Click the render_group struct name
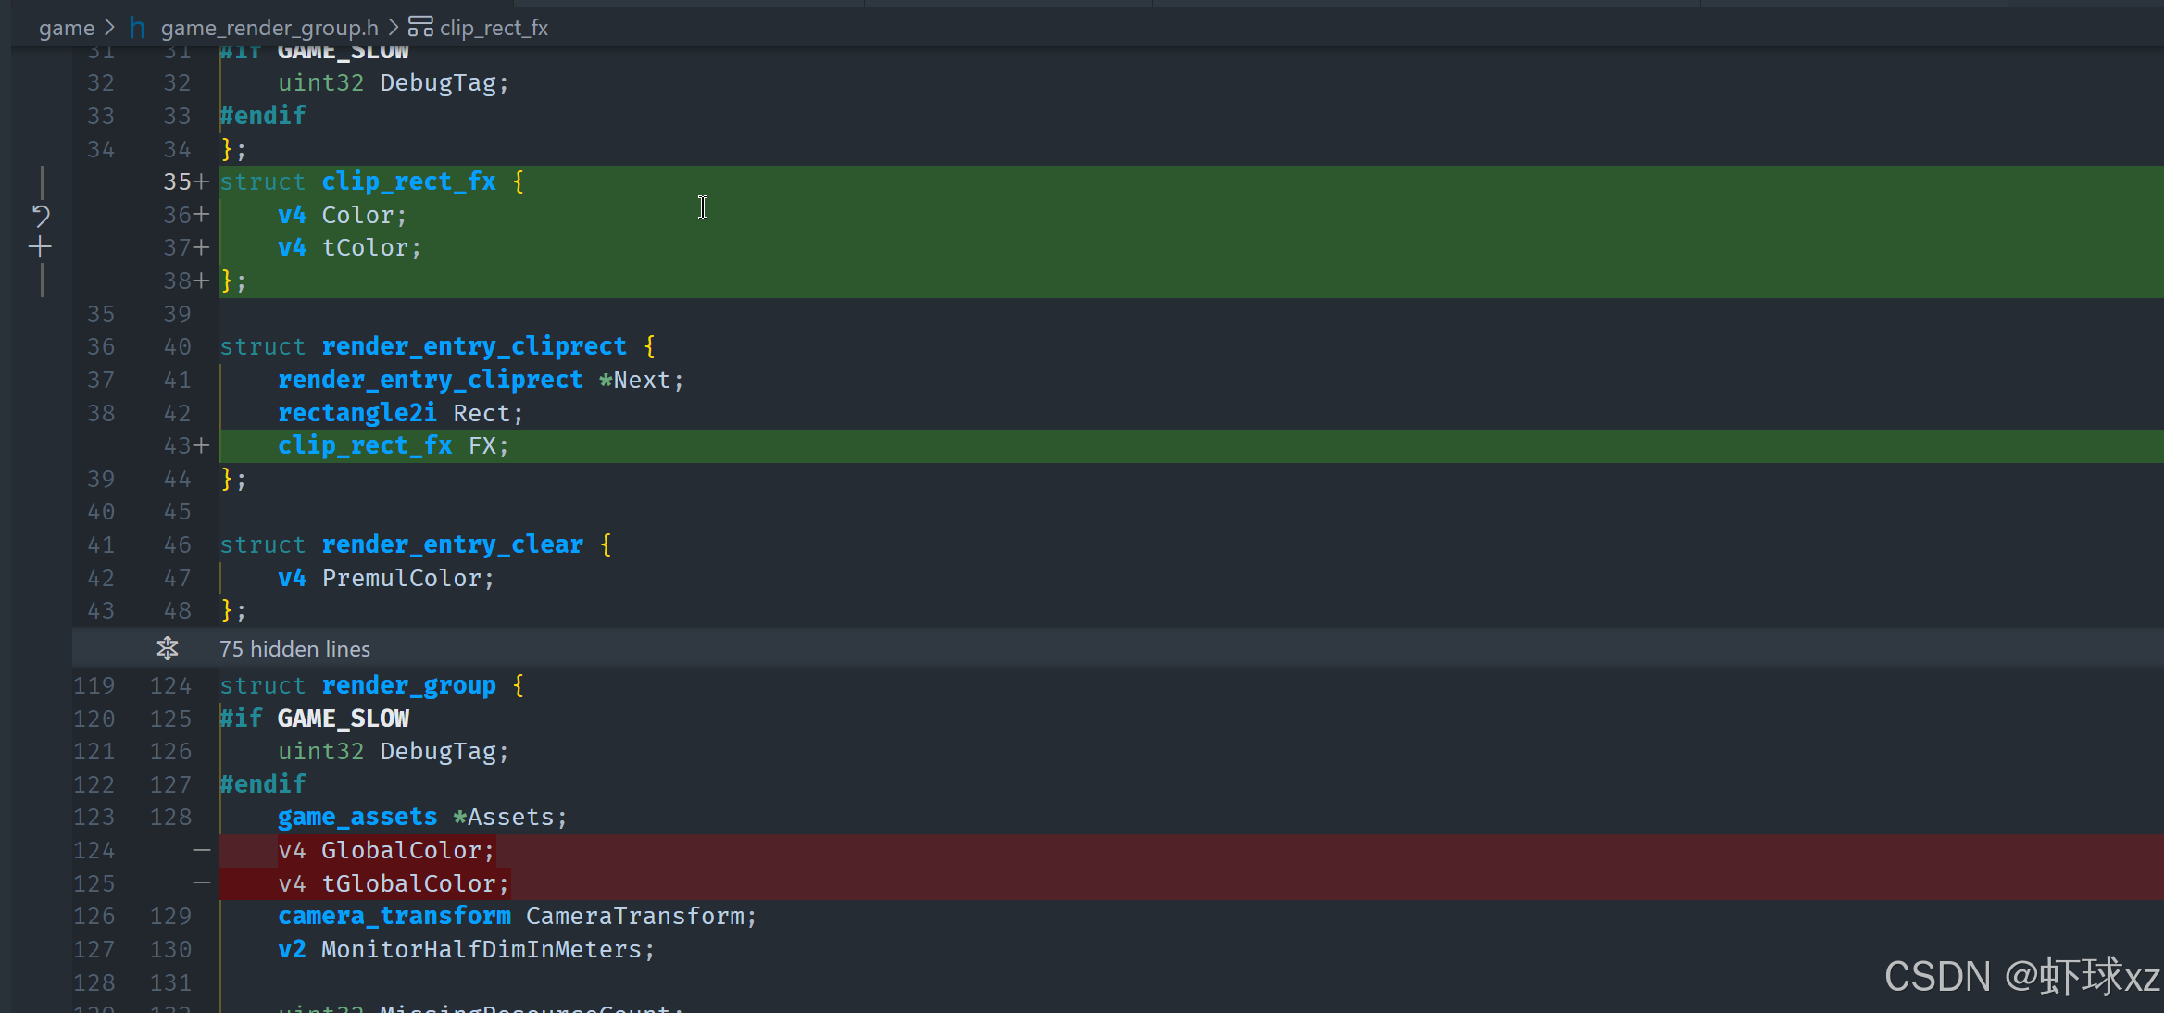The image size is (2164, 1013). (x=408, y=685)
